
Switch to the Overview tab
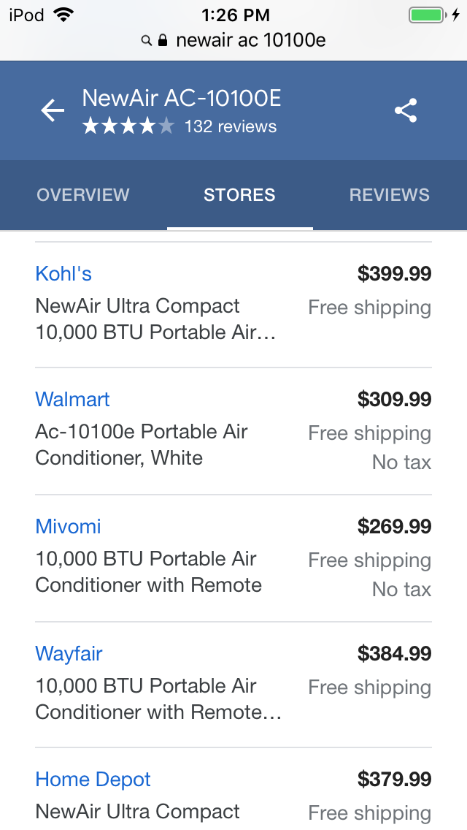coord(83,195)
